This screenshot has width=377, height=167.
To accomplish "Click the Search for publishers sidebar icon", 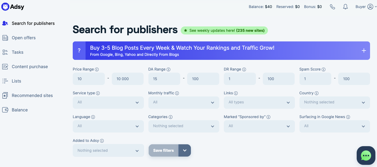I will click(x=5, y=23).
